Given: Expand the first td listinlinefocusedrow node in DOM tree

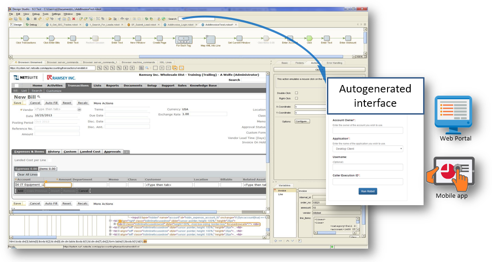Looking at the screenshot, I should pos(111,221).
